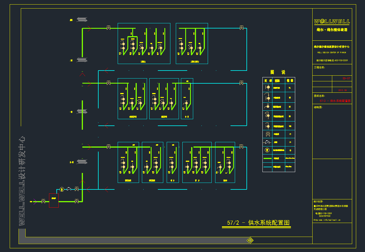This screenshot has height=252, width=365.
Task: Select the "图 说" legend heading
Action: 278,72
